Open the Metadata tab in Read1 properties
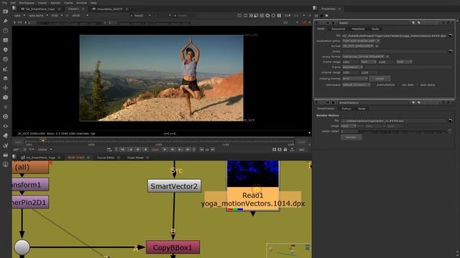The width and height of the screenshot is (460, 258). (358, 29)
